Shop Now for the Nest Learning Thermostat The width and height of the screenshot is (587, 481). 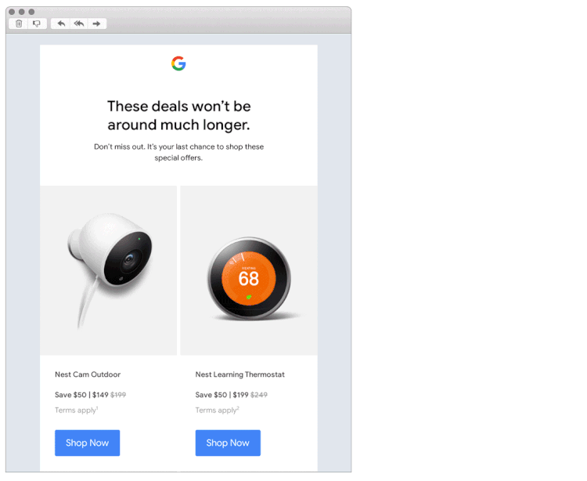pyautogui.click(x=228, y=443)
